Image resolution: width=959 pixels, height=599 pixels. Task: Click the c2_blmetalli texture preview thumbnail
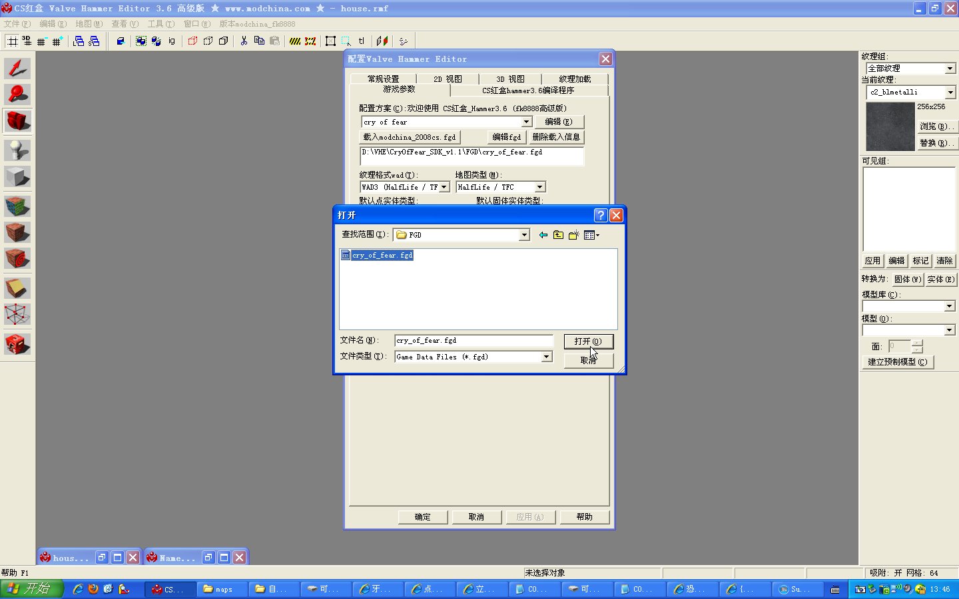(890, 127)
